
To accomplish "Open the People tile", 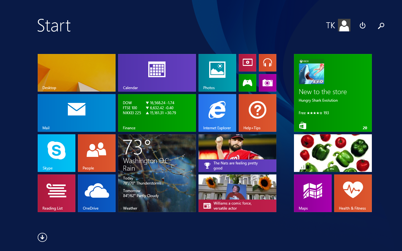I will click(x=97, y=153).
